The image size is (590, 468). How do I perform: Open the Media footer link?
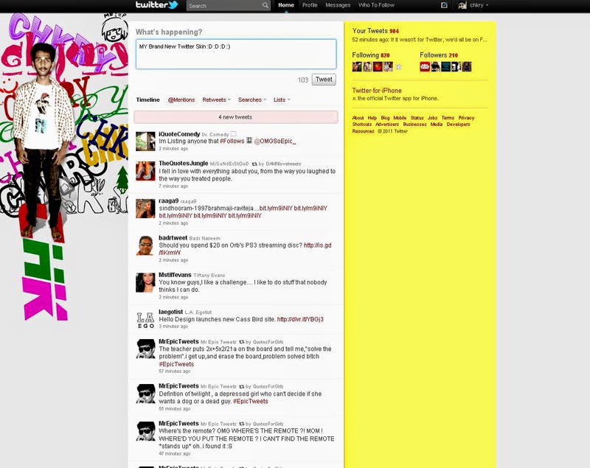437,124
